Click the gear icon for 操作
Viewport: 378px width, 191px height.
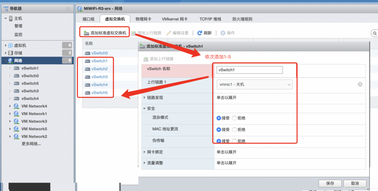[223, 33]
